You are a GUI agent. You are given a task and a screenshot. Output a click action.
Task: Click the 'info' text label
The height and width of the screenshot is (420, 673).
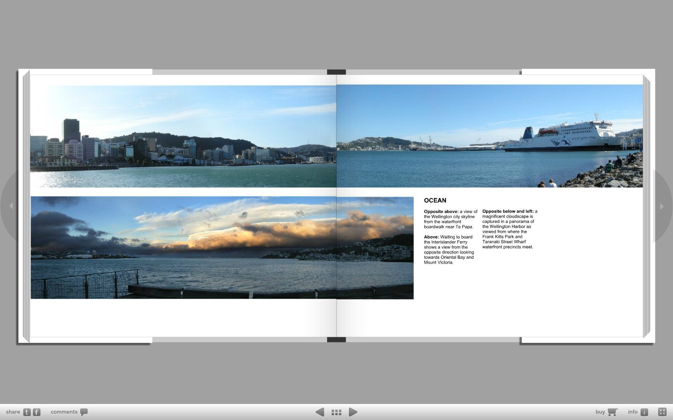(633, 412)
